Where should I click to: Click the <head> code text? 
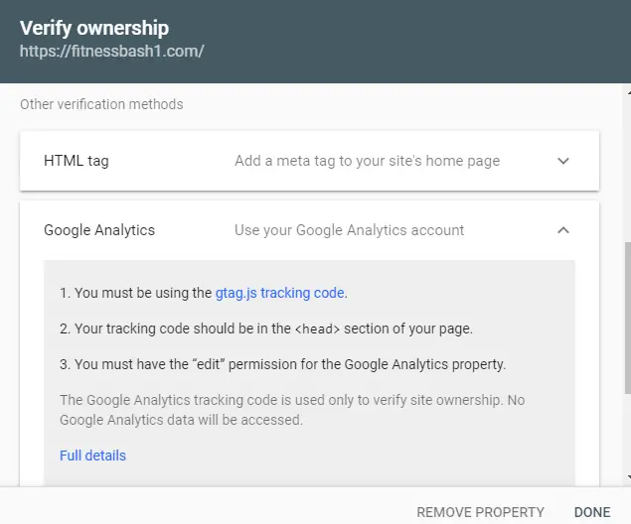(316, 328)
